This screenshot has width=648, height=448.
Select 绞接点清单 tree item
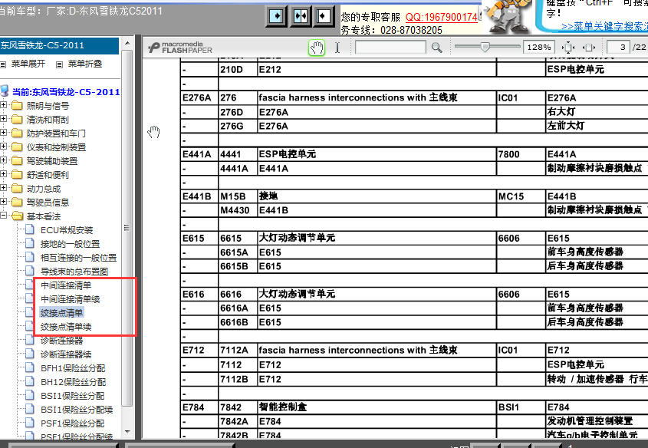point(61,313)
